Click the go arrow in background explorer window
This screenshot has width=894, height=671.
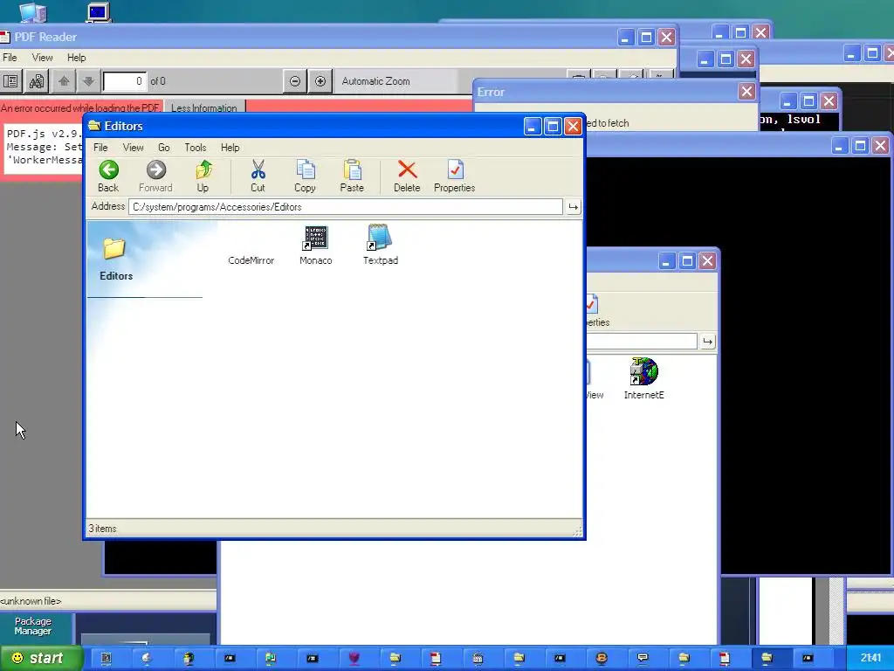coord(707,342)
